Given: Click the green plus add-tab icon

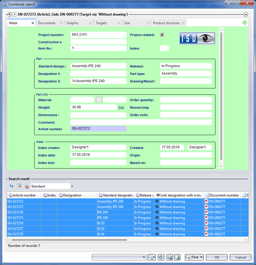Looking at the screenshot, I should coord(244,22).
